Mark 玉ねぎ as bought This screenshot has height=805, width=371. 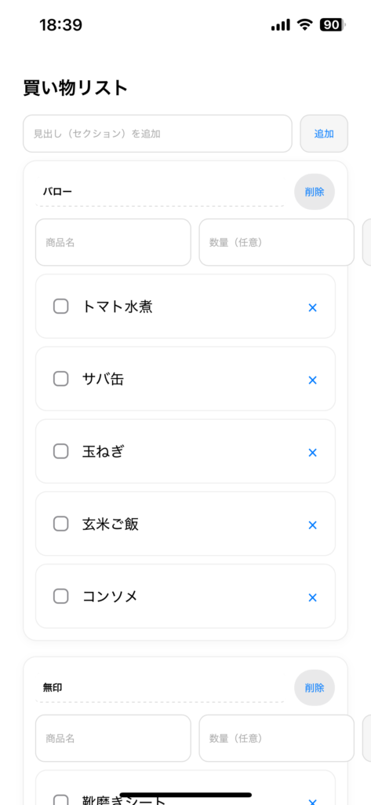(61, 451)
